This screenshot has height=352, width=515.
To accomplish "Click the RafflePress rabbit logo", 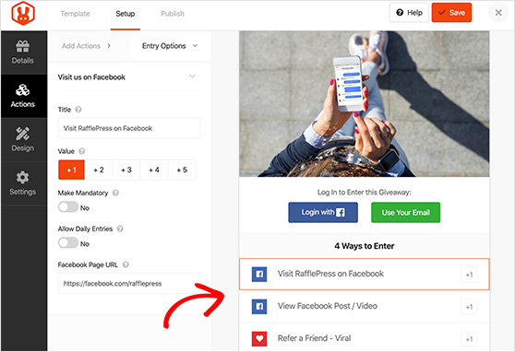I will [x=23, y=14].
